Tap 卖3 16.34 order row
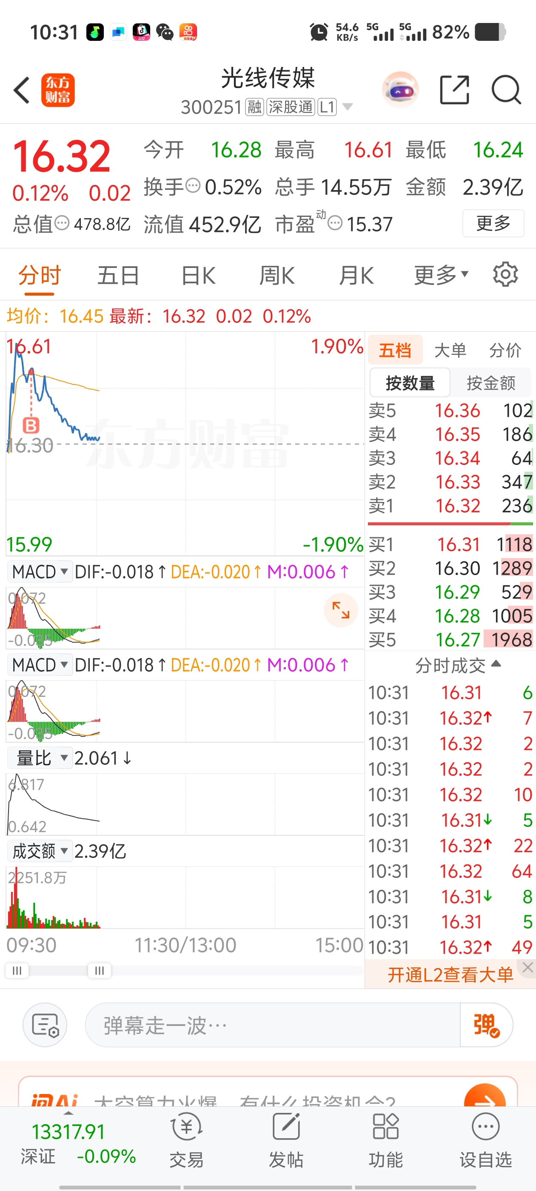Image resolution: width=536 pixels, height=1191 pixels. click(x=450, y=458)
